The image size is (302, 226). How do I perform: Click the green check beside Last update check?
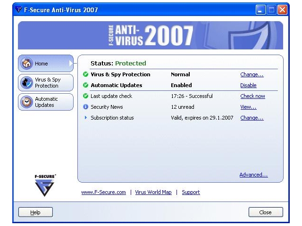coord(85,96)
